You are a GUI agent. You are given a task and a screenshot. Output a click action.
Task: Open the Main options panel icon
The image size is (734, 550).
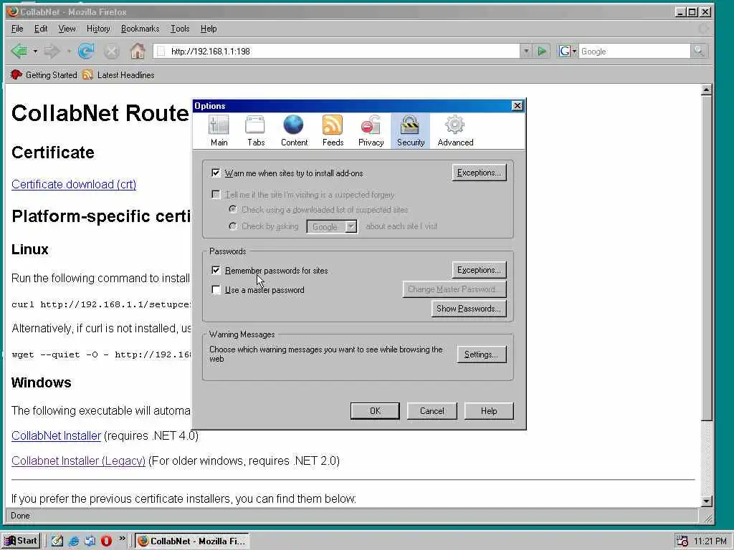pos(219,131)
